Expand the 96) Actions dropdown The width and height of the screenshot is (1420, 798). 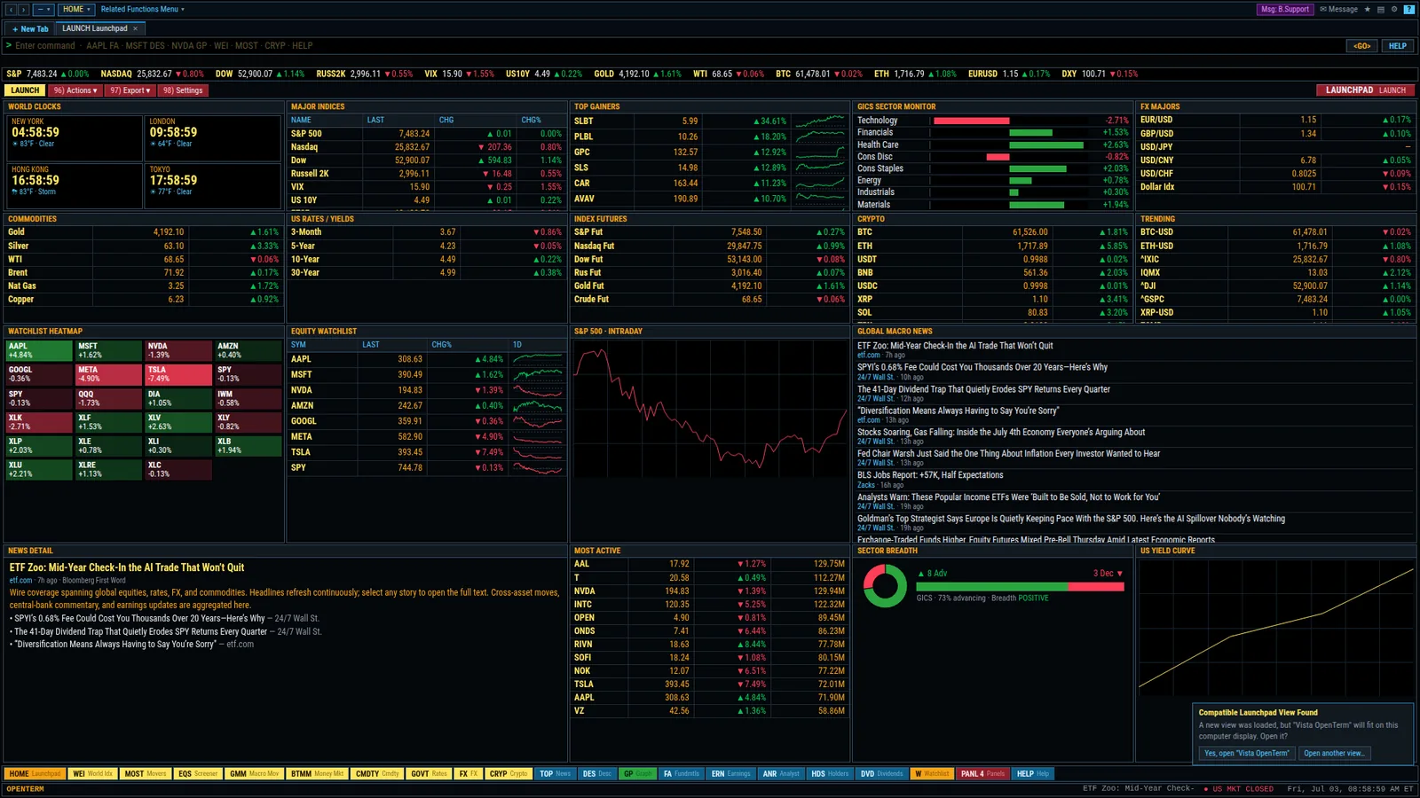(x=75, y=90)
